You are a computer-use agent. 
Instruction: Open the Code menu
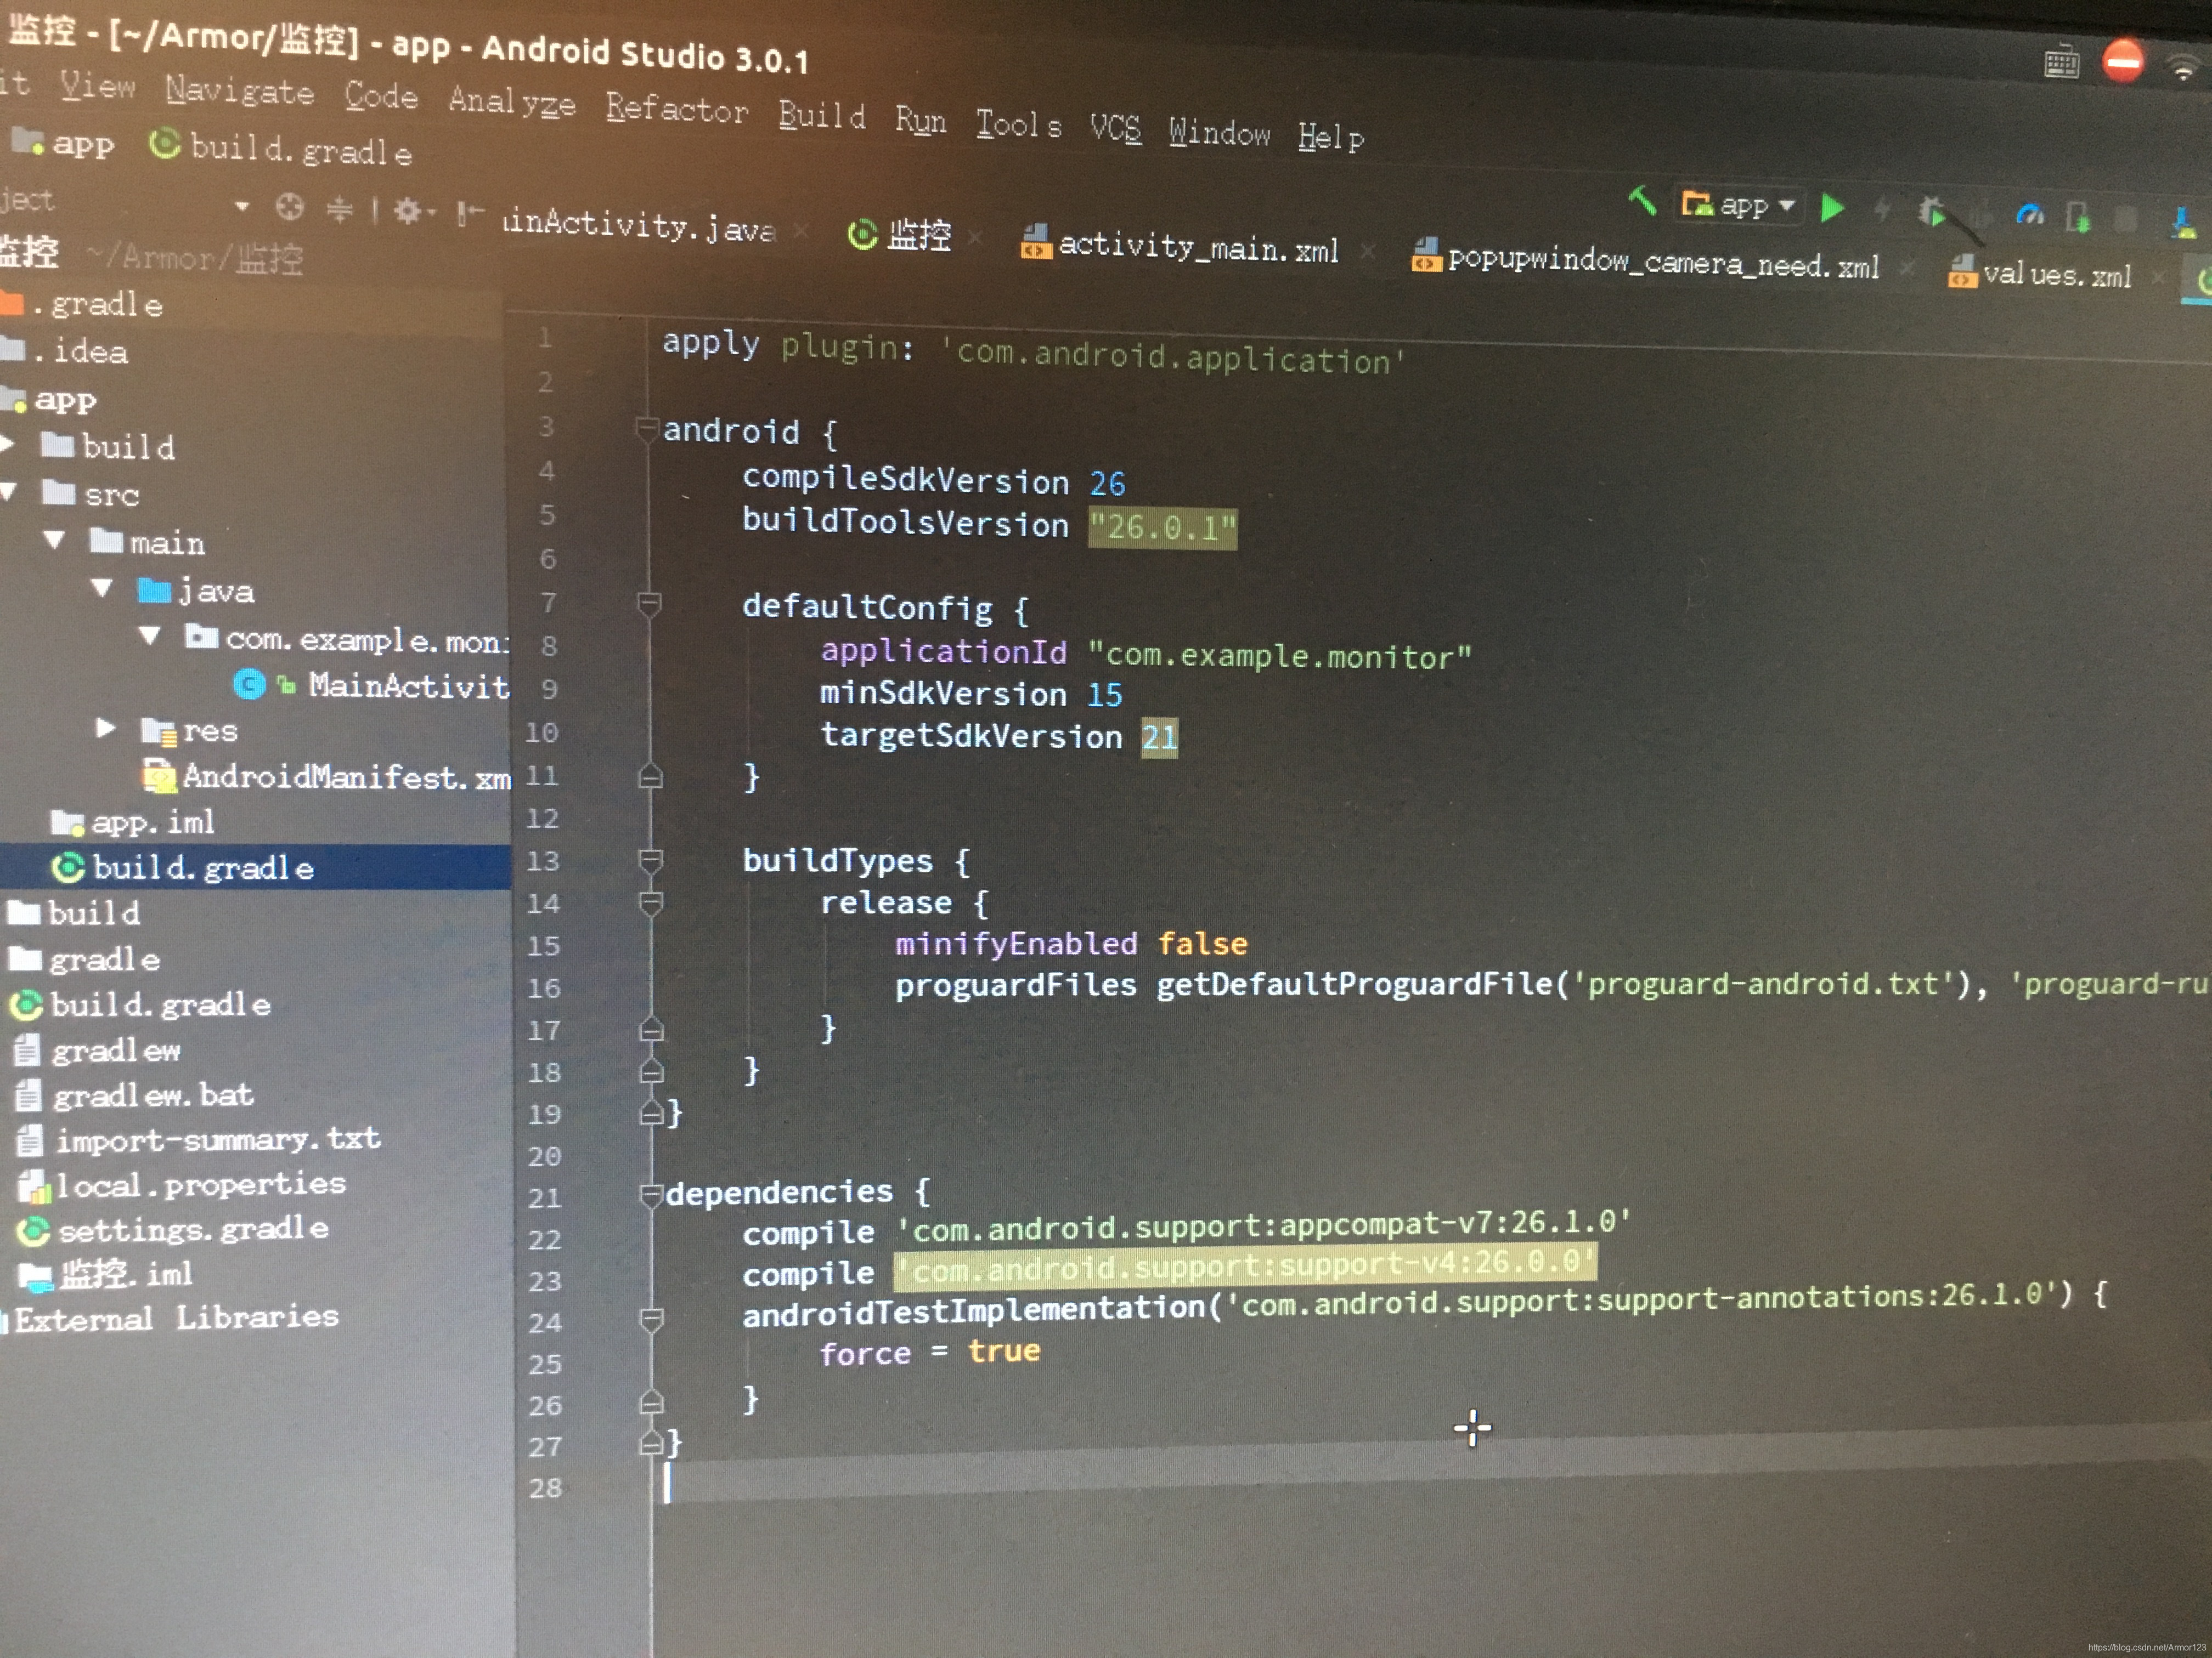tap(381, 96)
